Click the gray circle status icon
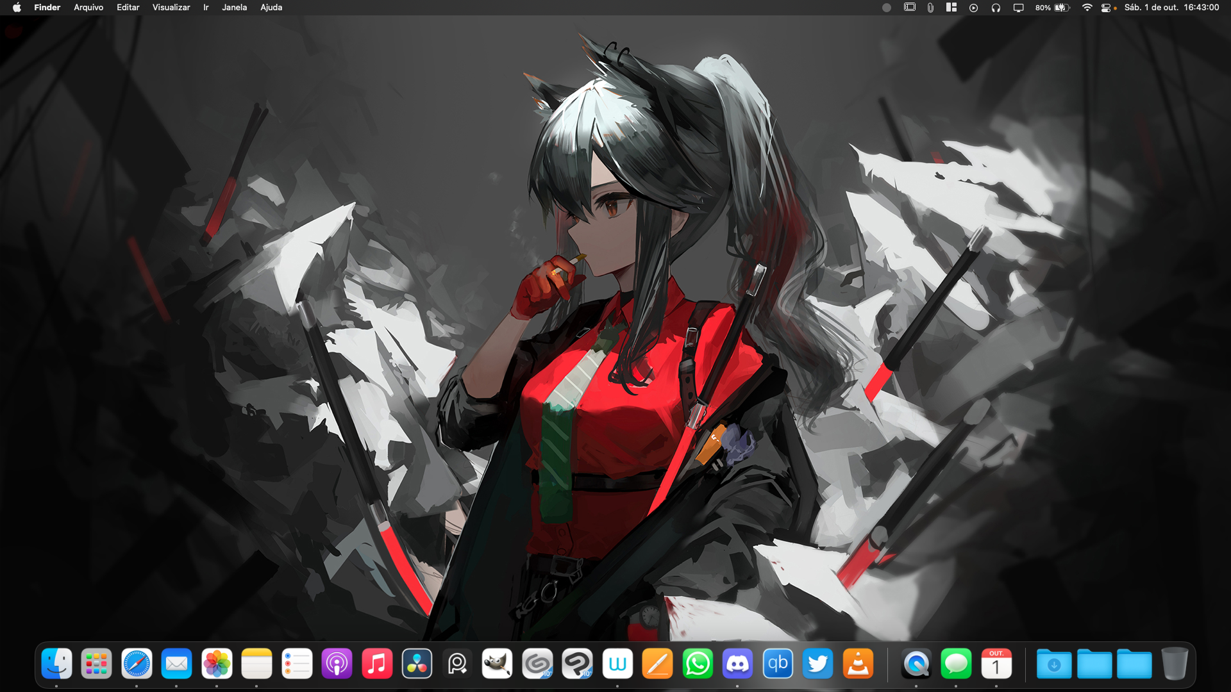 coord(887,8)
